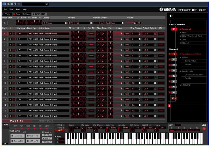Open Part 16 Rcv Channel dropdown
209x147 pixels.
pos(136,116)
